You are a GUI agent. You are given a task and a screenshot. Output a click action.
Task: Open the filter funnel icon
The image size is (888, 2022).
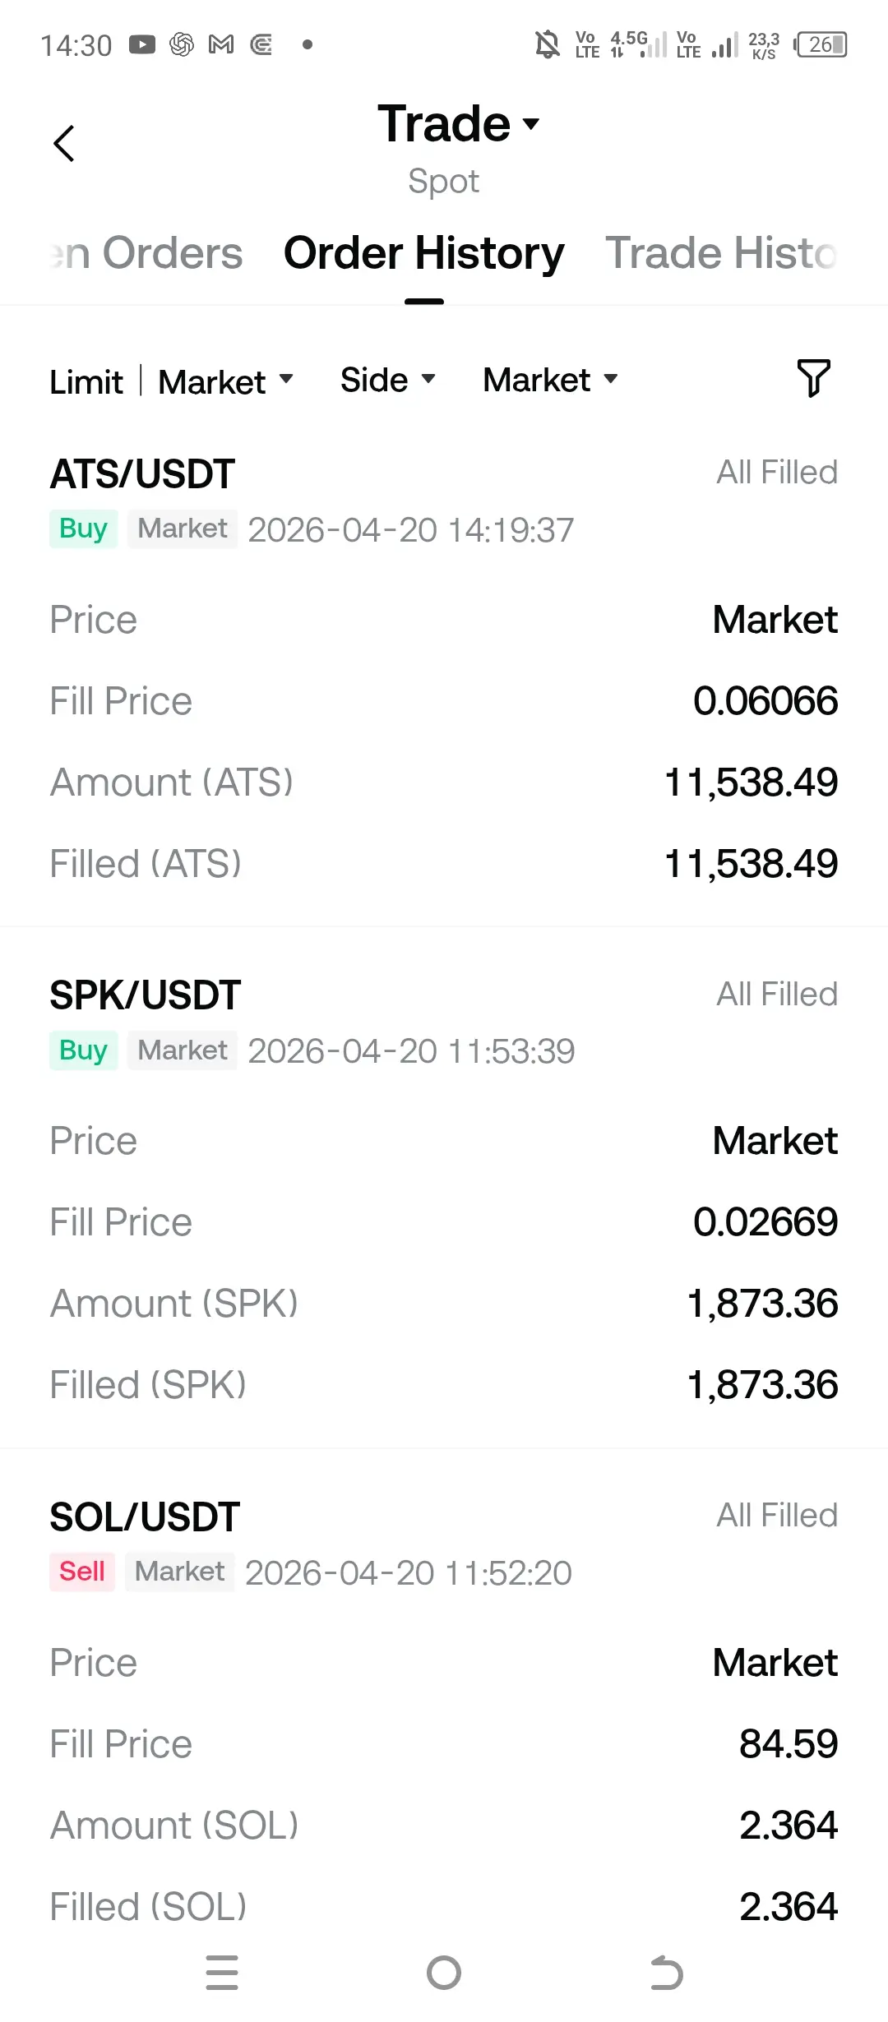[813, 379]
